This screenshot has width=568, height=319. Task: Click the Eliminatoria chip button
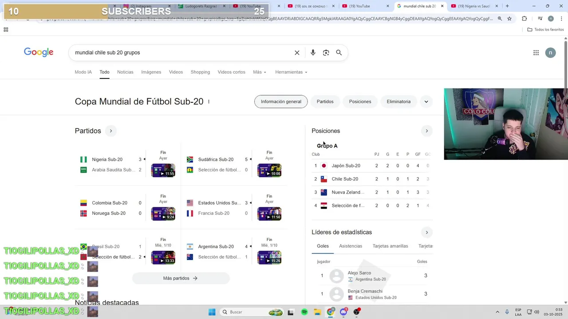point(398,101)
